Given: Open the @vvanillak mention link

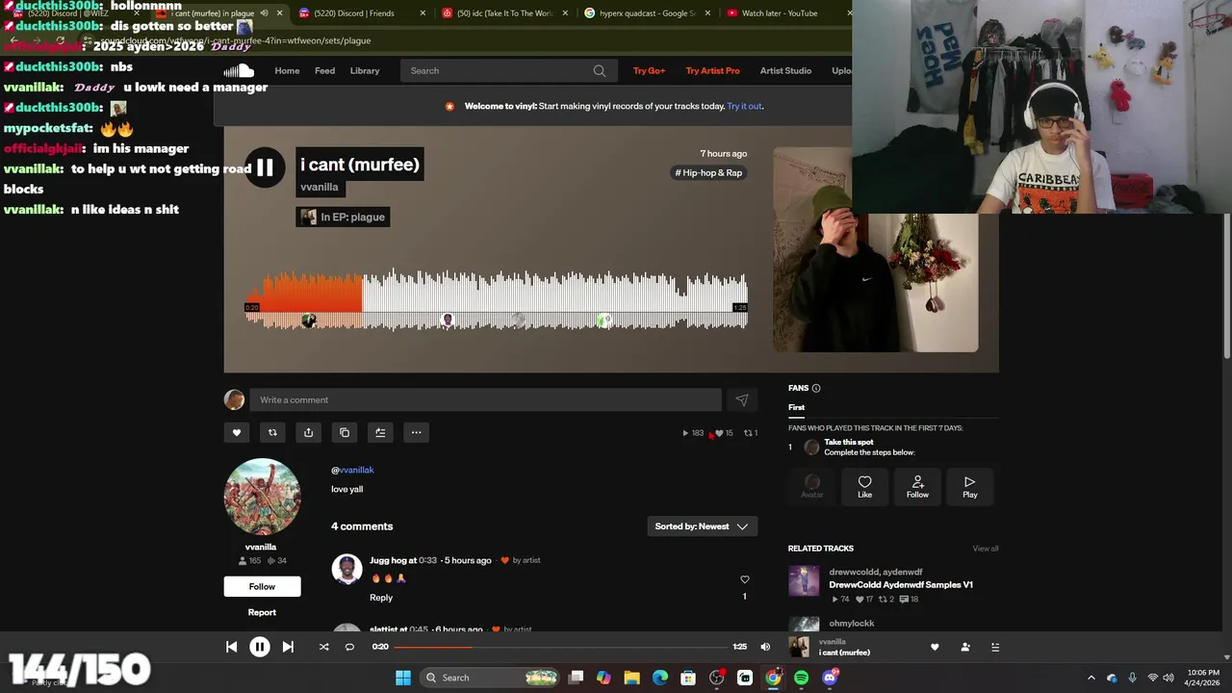Looking at the screenshot, I should [352, 470].
